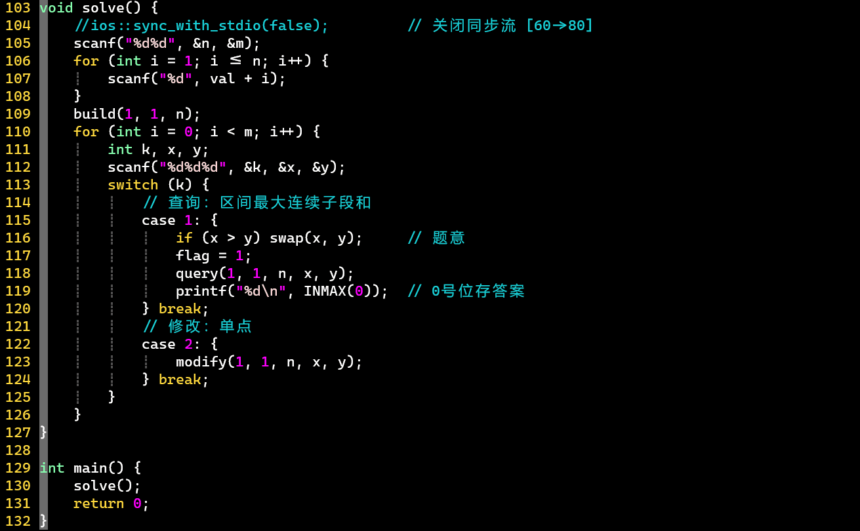Click line number 132 in the gutter
This screenshot has height=531, width=860.
(18, 521)
